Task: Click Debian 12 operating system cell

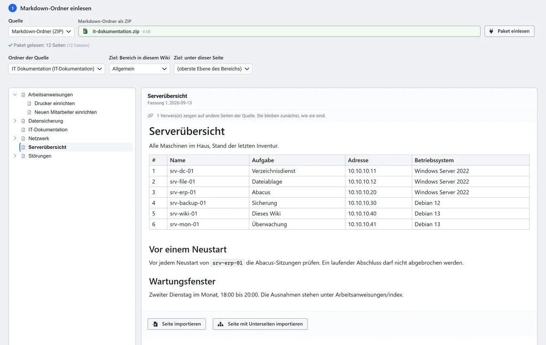Action: (x=470, y=203)
